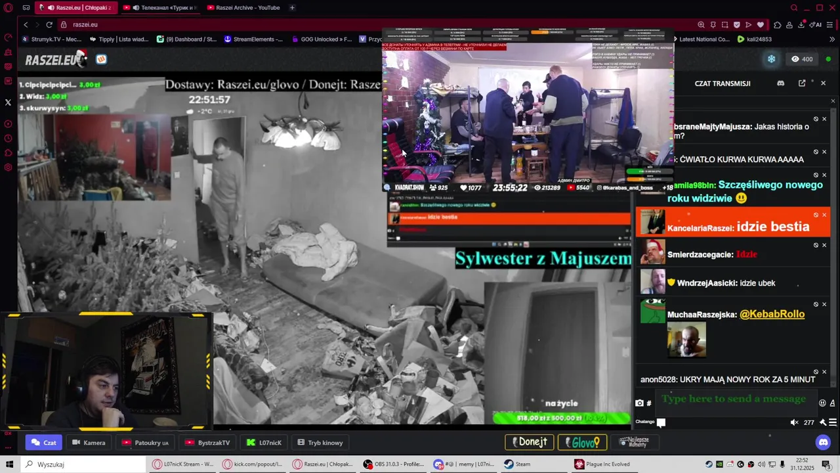This screenshot has width=840, height=473.
Task: Open the ad-blocker shield icon
Action: click(x=737, y=24)
